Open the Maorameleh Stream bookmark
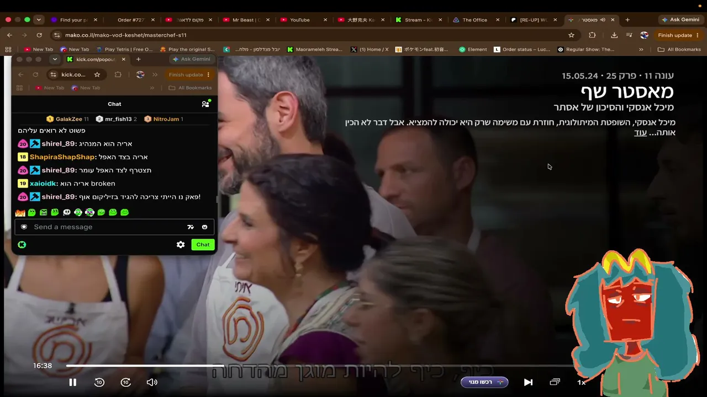 [x=314, y=50]
